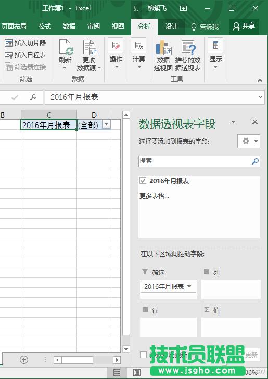Click the formula bar confirm checkmark
Screen dimensions: 268x379
[15, 97]
